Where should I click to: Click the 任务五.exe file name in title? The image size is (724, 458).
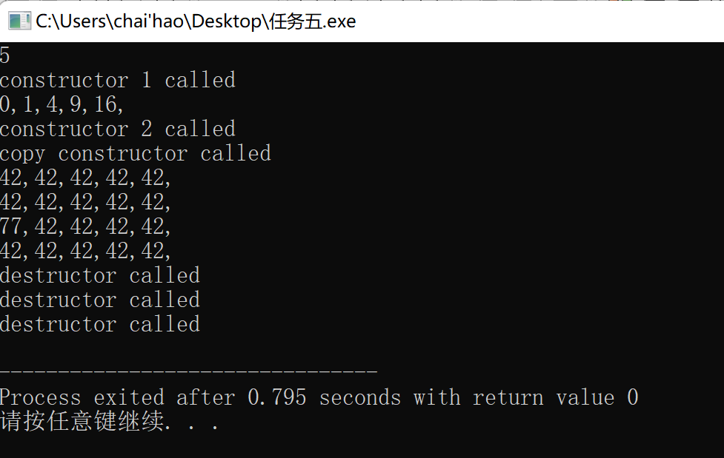[x=312, y=21]
